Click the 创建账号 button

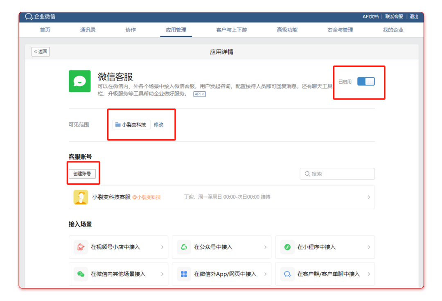(x=82, y=174)
